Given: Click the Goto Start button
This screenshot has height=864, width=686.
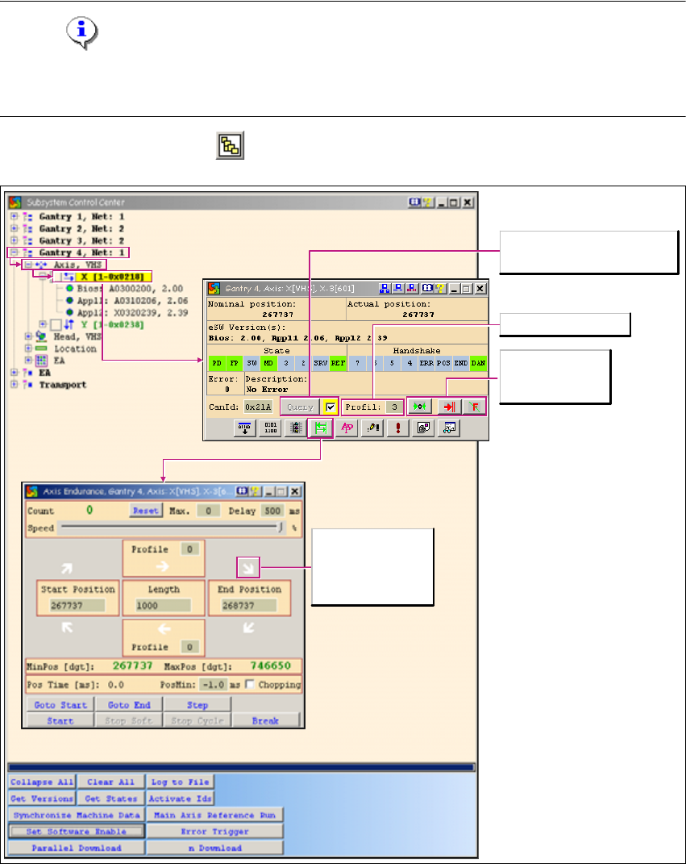Looking at the screenshot, I should coord(60,705).
